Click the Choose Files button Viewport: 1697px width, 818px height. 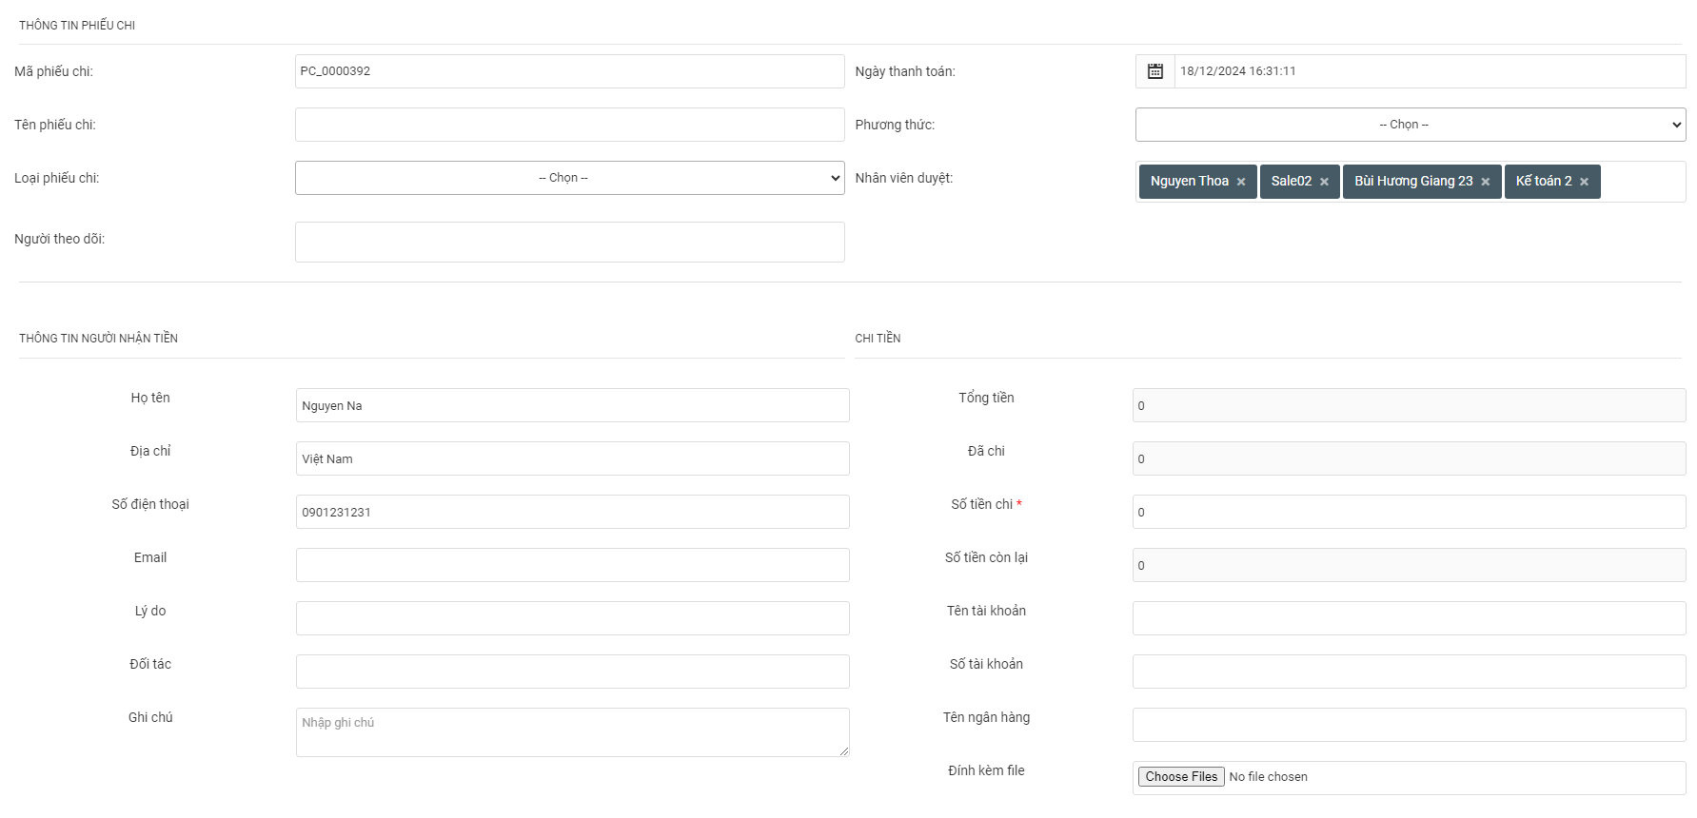[1181, 777]
